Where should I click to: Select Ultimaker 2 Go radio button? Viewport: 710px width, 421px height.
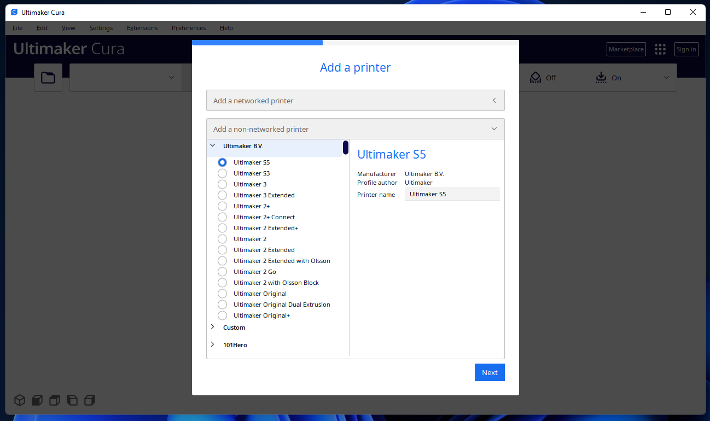coord(222,272)
